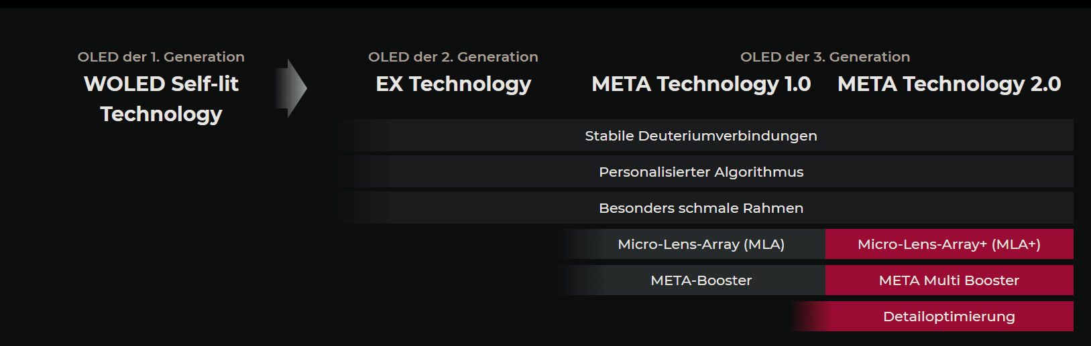Select the WOLED Self-lit Technology heading
Image resolution: width=1091 pixels, height=346 pixels.
[x=161, y=98]
